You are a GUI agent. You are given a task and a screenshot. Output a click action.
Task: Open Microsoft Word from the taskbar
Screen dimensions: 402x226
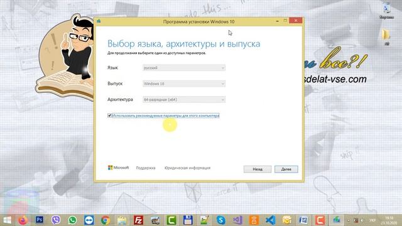(303, 220)
